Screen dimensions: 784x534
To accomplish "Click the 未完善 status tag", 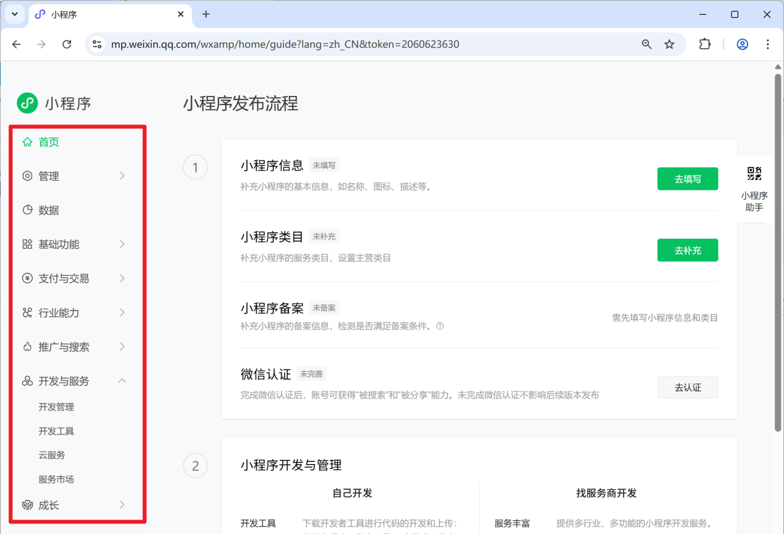I will pyautogui.click(x=311, y=374).
